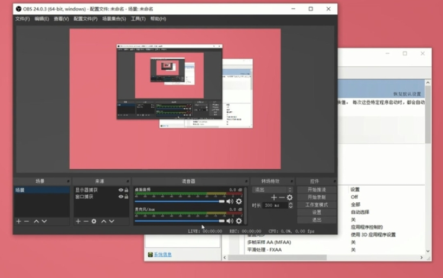The height and width of the screenshot is (278, 443).
Task: Click the 开始录制 button
Action: pos(316,197)
